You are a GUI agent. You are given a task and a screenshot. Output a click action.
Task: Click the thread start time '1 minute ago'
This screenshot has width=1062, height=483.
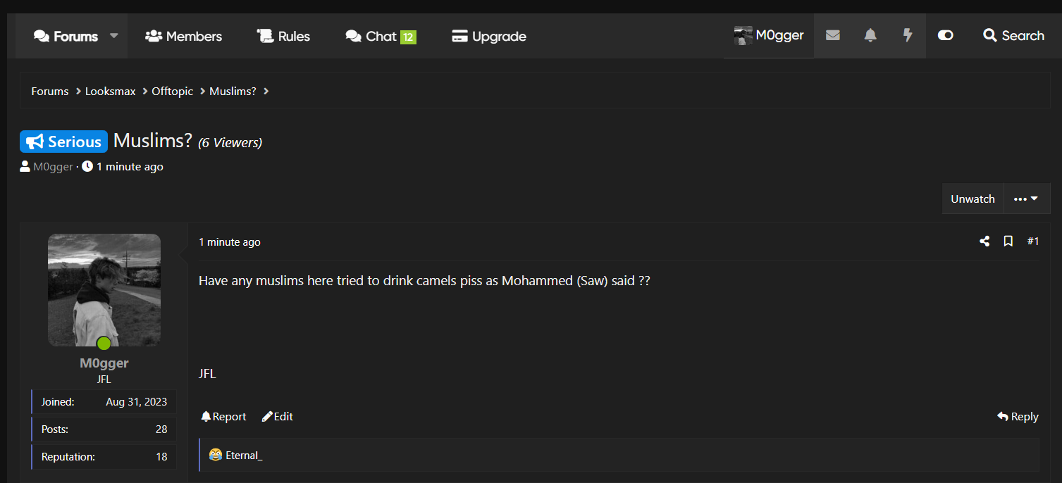pos(130,167)
